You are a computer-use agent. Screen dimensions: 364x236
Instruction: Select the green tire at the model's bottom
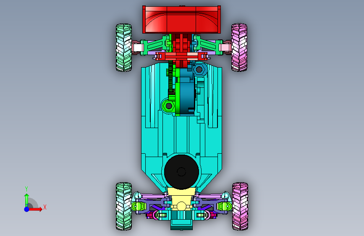(x=124, y=206)
